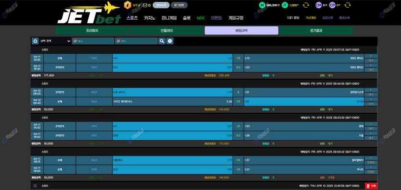401x190 pixels.
Task: Click the JETbet logo
Action: coord(89,13)
